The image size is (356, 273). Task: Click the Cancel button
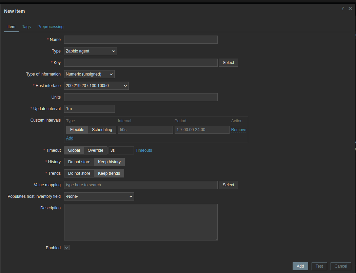341,266
